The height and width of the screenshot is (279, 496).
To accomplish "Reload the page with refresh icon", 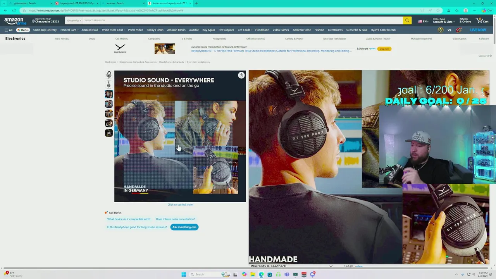I will click(x=14, y=10).
